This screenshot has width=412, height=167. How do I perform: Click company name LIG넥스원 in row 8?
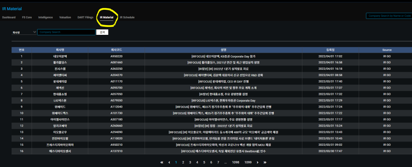tap(60, 101)
